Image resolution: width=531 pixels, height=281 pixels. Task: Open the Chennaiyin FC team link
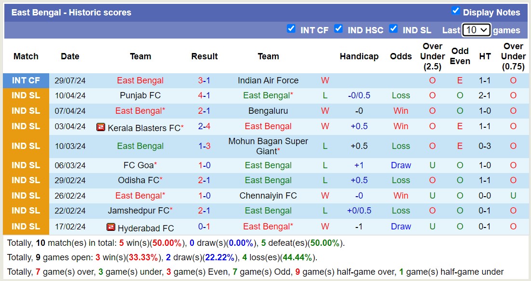268,196
